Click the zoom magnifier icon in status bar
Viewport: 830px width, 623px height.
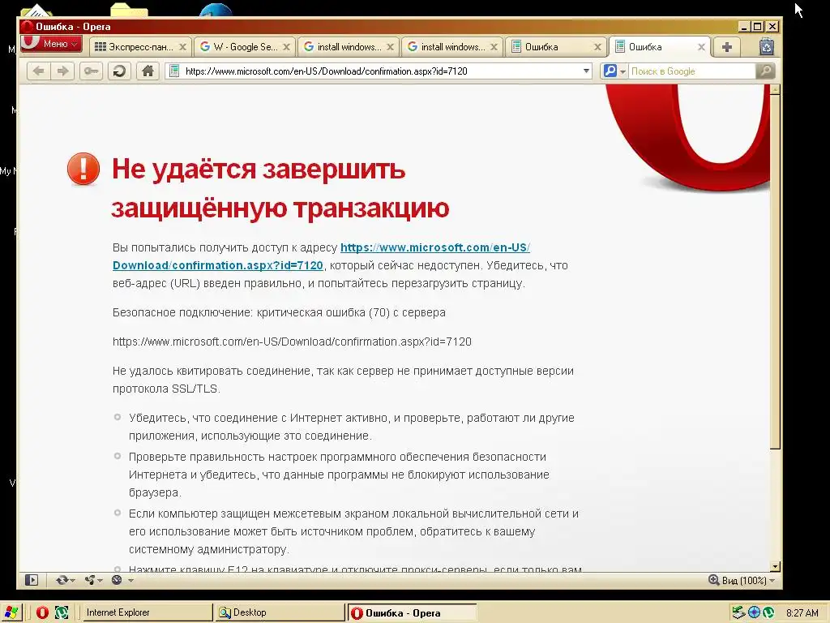tap(713, 580)
